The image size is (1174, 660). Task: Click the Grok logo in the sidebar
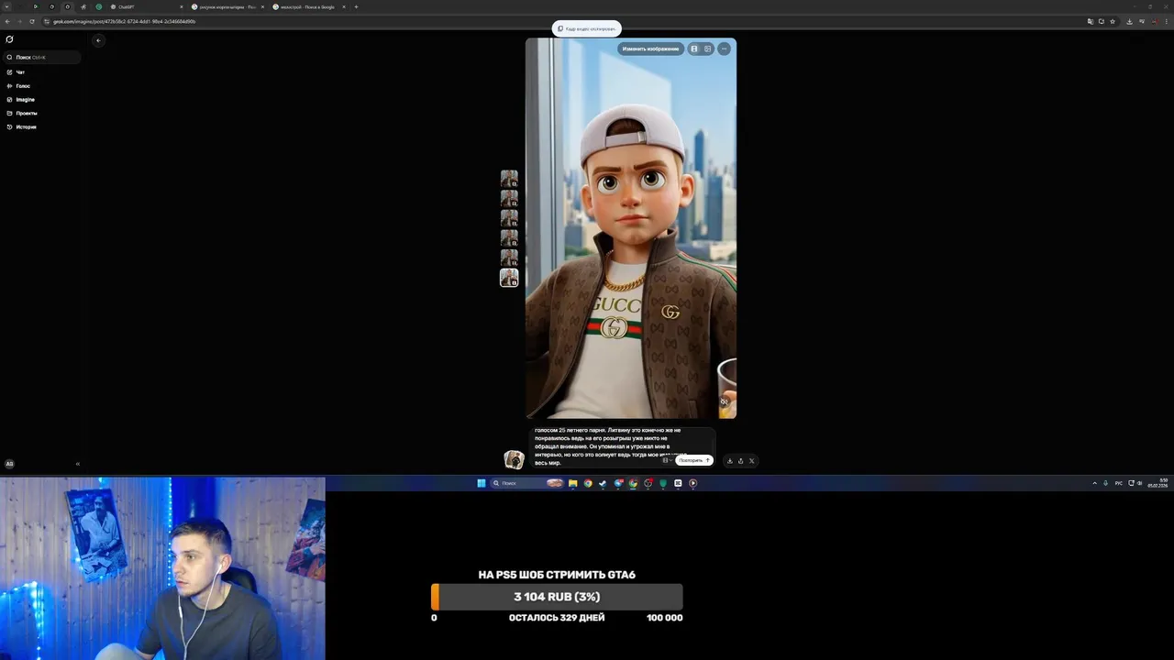tap(9, 39)
